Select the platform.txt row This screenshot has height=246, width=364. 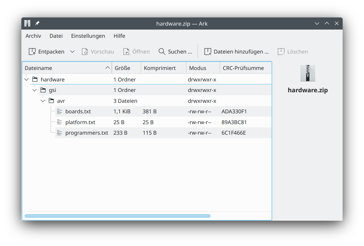(80, 122)
